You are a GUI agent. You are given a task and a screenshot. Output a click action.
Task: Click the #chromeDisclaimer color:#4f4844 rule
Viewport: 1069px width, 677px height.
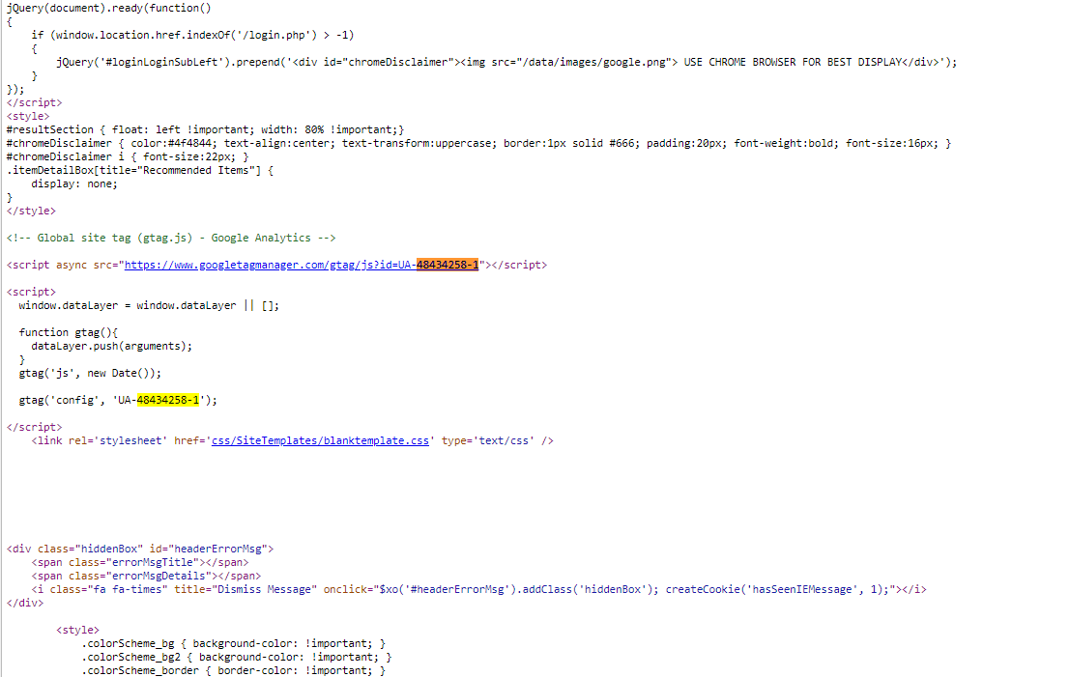tap(478, 143)
